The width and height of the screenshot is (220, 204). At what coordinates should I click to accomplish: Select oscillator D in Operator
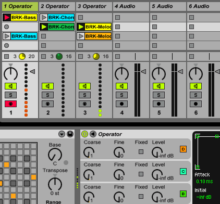(183, 149)
